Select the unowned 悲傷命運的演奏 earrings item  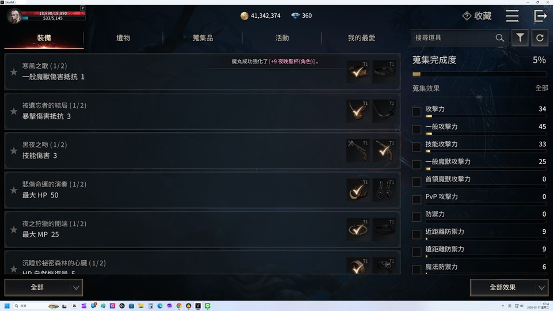pos(384,189)
